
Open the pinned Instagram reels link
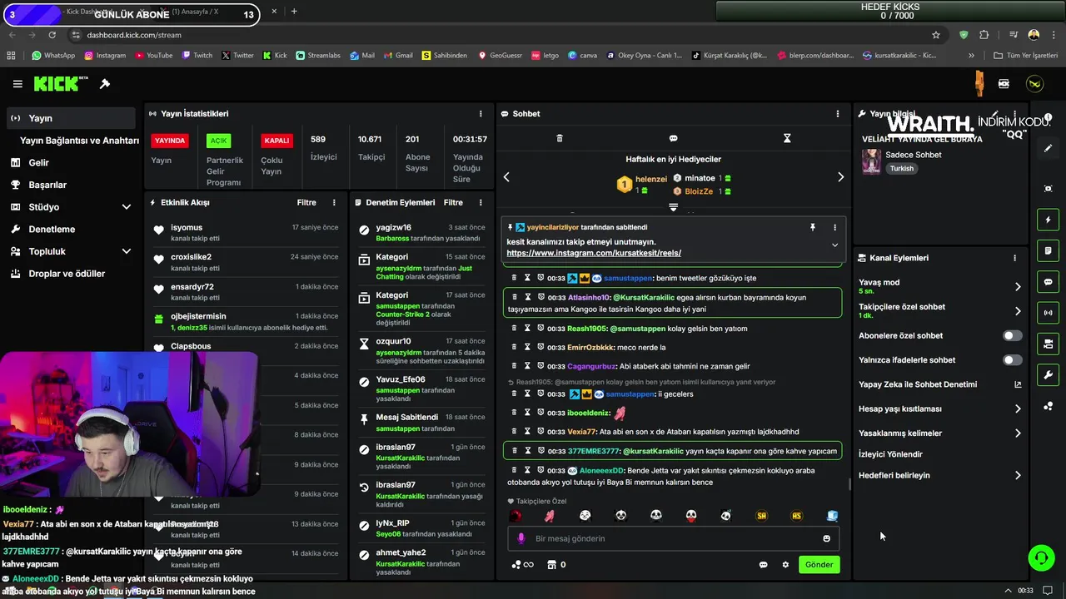click(x=594, y=253)
